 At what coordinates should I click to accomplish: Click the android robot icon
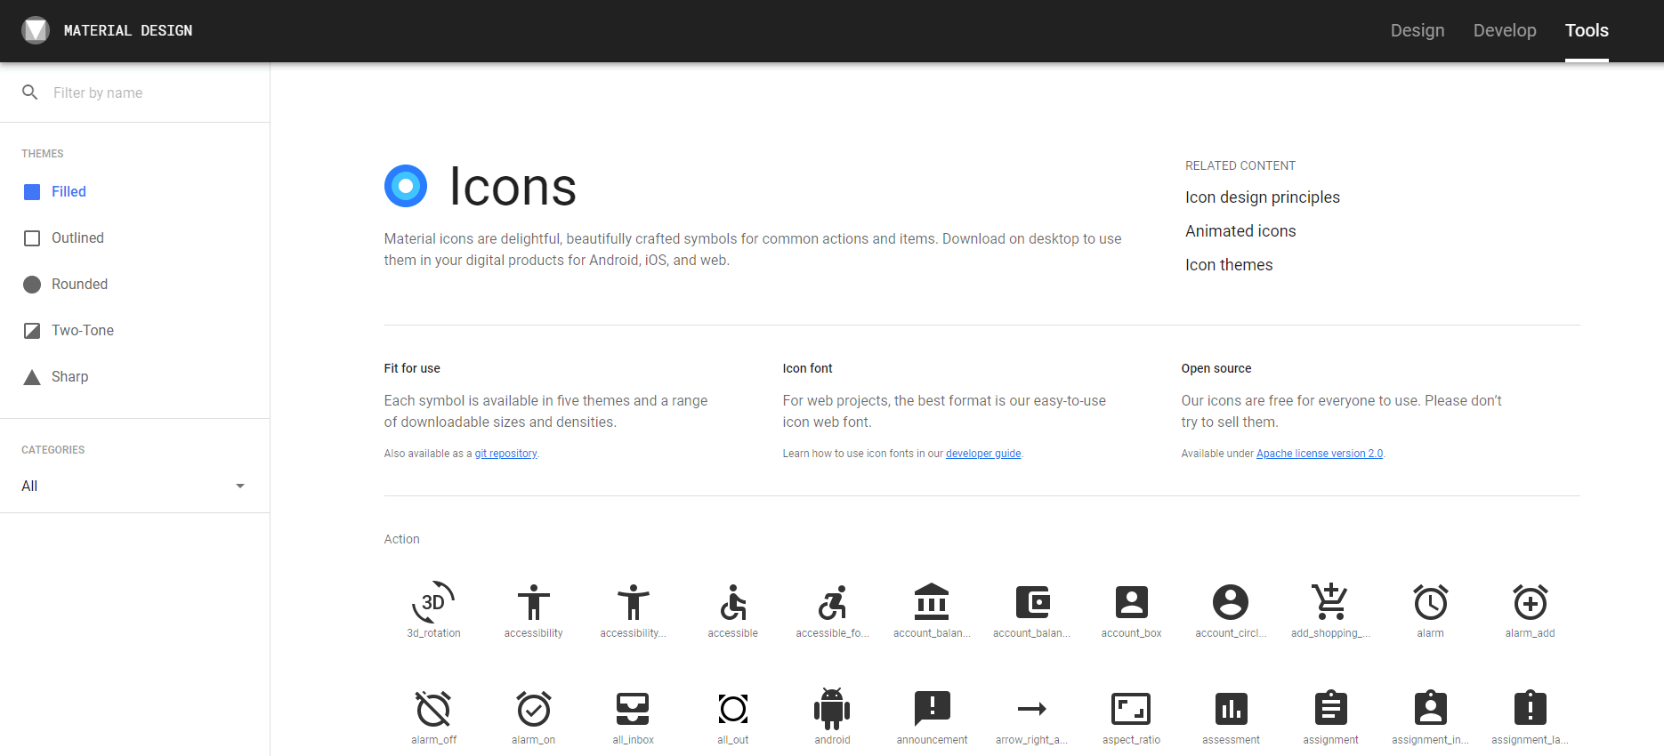pos(832,709)
